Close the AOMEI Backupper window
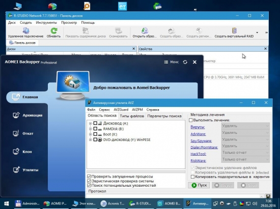Image resolution: width=280 pixels, height=209 pixels. point(194,62)
